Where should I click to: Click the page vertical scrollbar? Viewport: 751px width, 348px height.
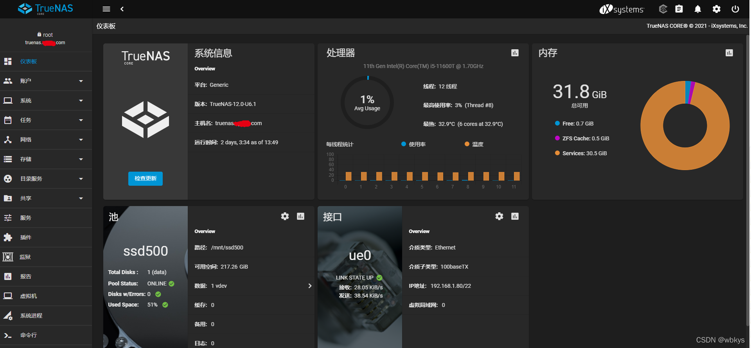tap(748, 180)
